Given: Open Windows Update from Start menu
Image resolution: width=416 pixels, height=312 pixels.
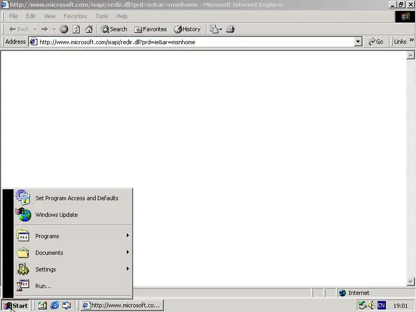Looking at the screenshot, I should click(x=73, y=215).
